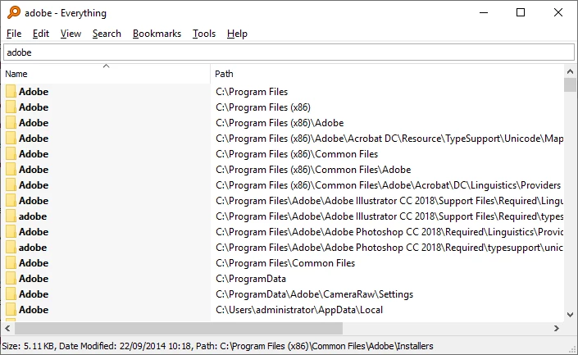The width and height of the screenshot is (578, 355).
Task: Click the vertical scrollbar down arrow
Action: 571,315
